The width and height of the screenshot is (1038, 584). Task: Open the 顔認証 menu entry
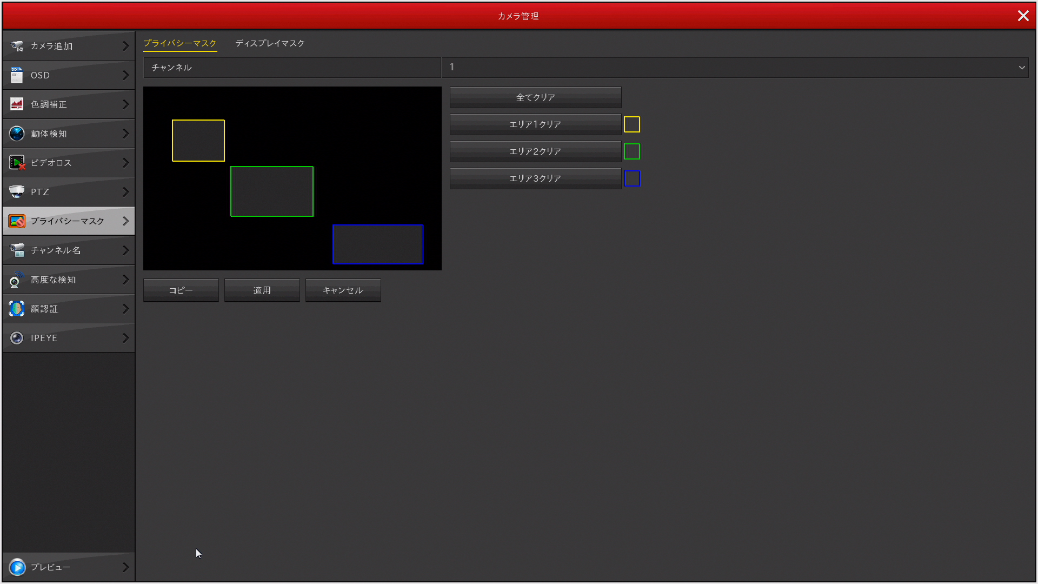69,309
